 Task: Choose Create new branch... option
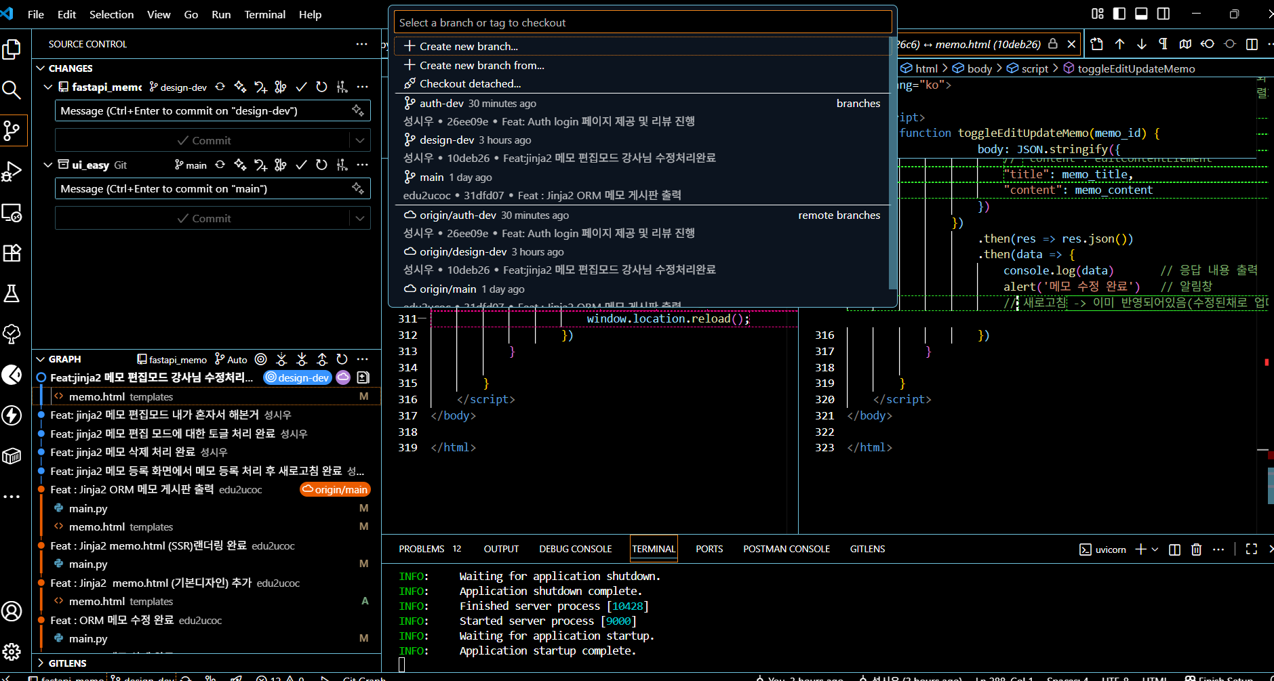pos(642,46)
